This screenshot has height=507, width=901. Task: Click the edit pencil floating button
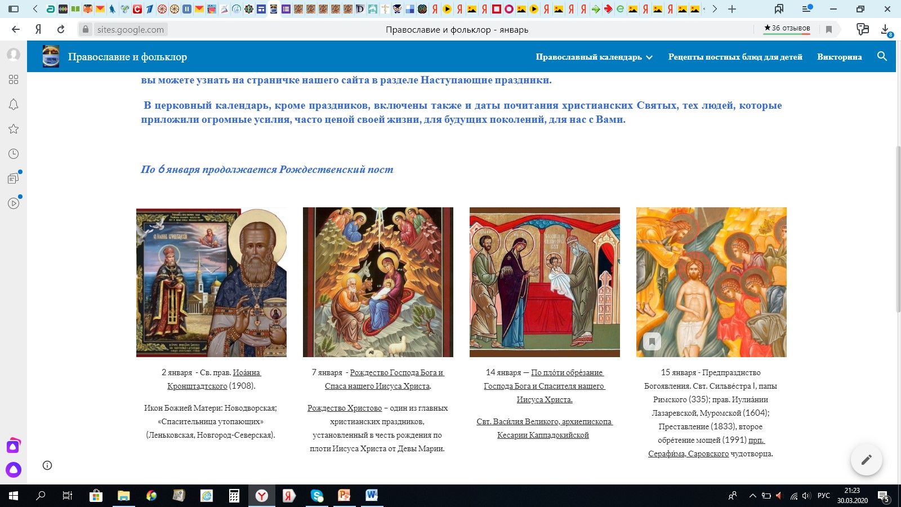(x=866, y=459)
